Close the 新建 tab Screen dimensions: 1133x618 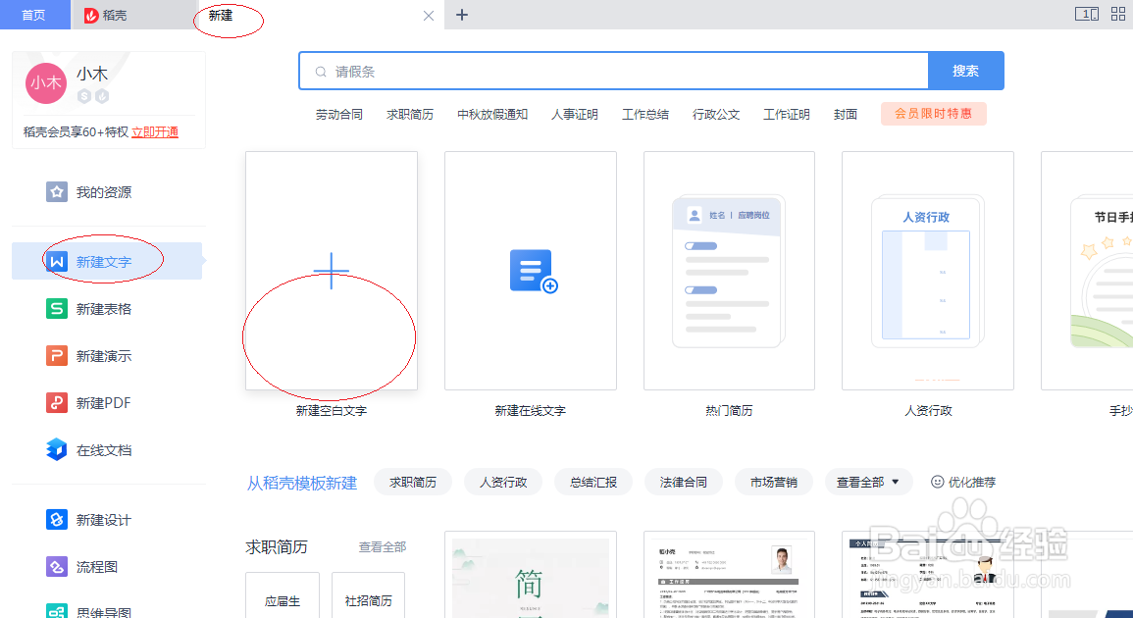pos(429,15)
